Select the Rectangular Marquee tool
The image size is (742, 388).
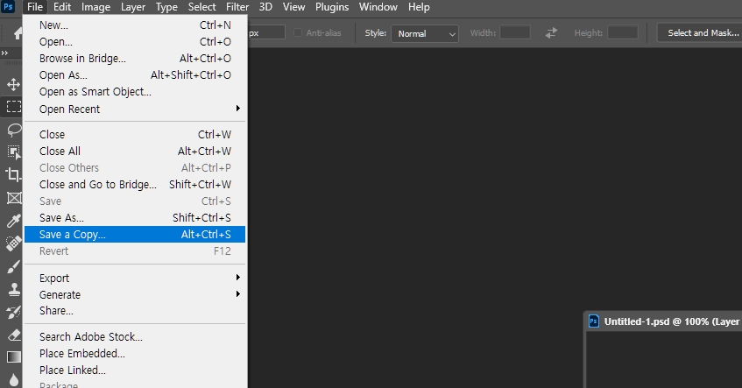13,107
